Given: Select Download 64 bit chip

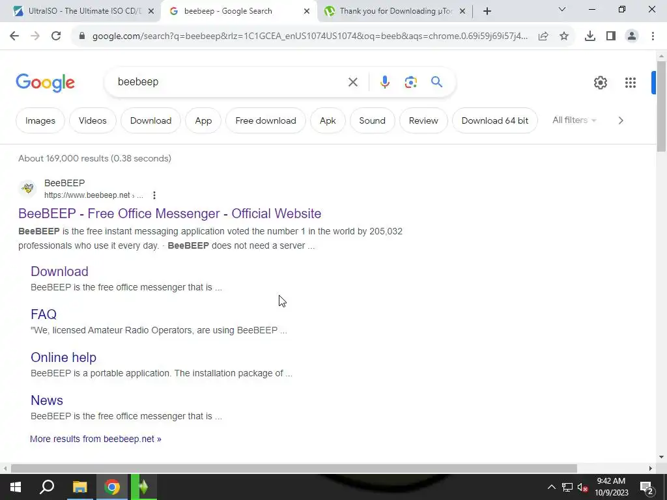Looking at the screenshot, I should pyautogui.click(x=495, y=120).
